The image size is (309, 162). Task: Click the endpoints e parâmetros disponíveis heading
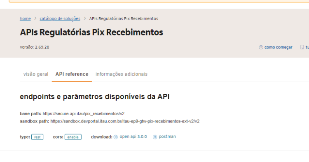(95, 97)
